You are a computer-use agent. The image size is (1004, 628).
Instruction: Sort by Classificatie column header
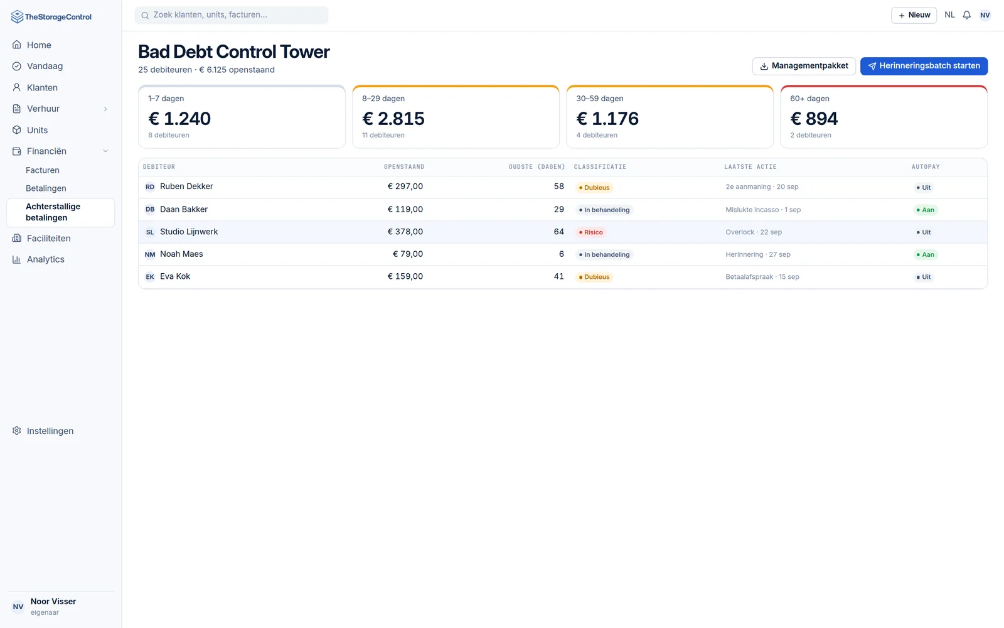click(x=600, y=167)
